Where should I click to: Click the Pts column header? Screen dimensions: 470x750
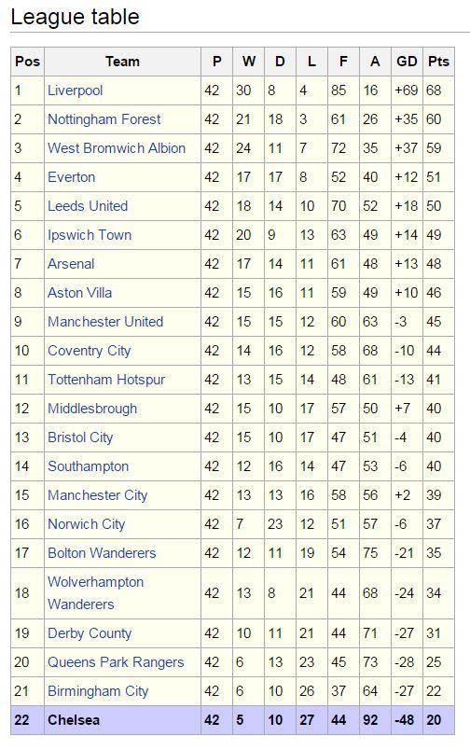pos(438,62)
